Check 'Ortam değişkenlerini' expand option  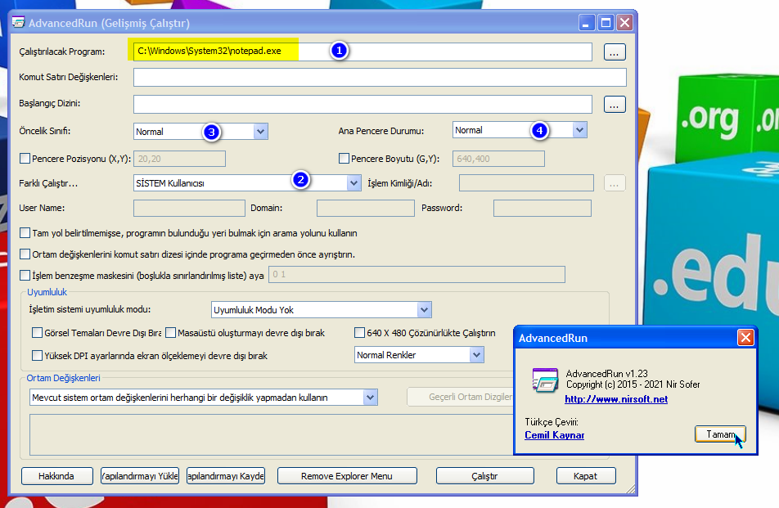(x=25, y=254)
